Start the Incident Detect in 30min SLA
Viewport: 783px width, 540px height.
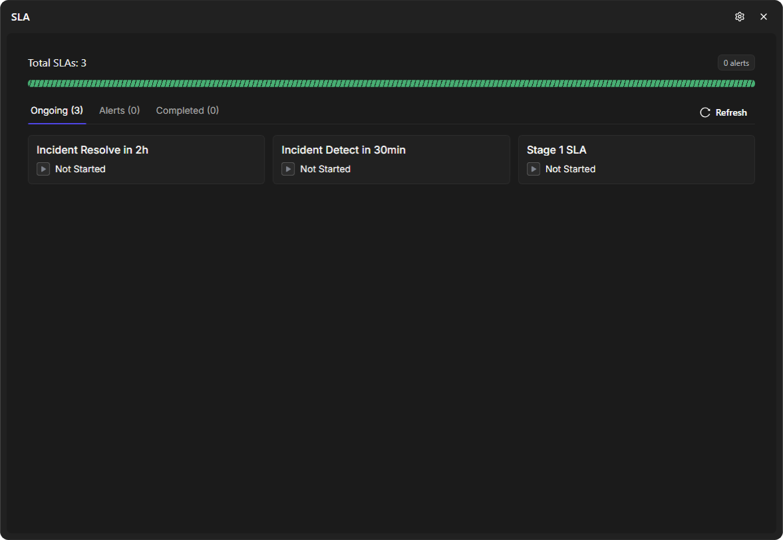[x=288, y=169]
